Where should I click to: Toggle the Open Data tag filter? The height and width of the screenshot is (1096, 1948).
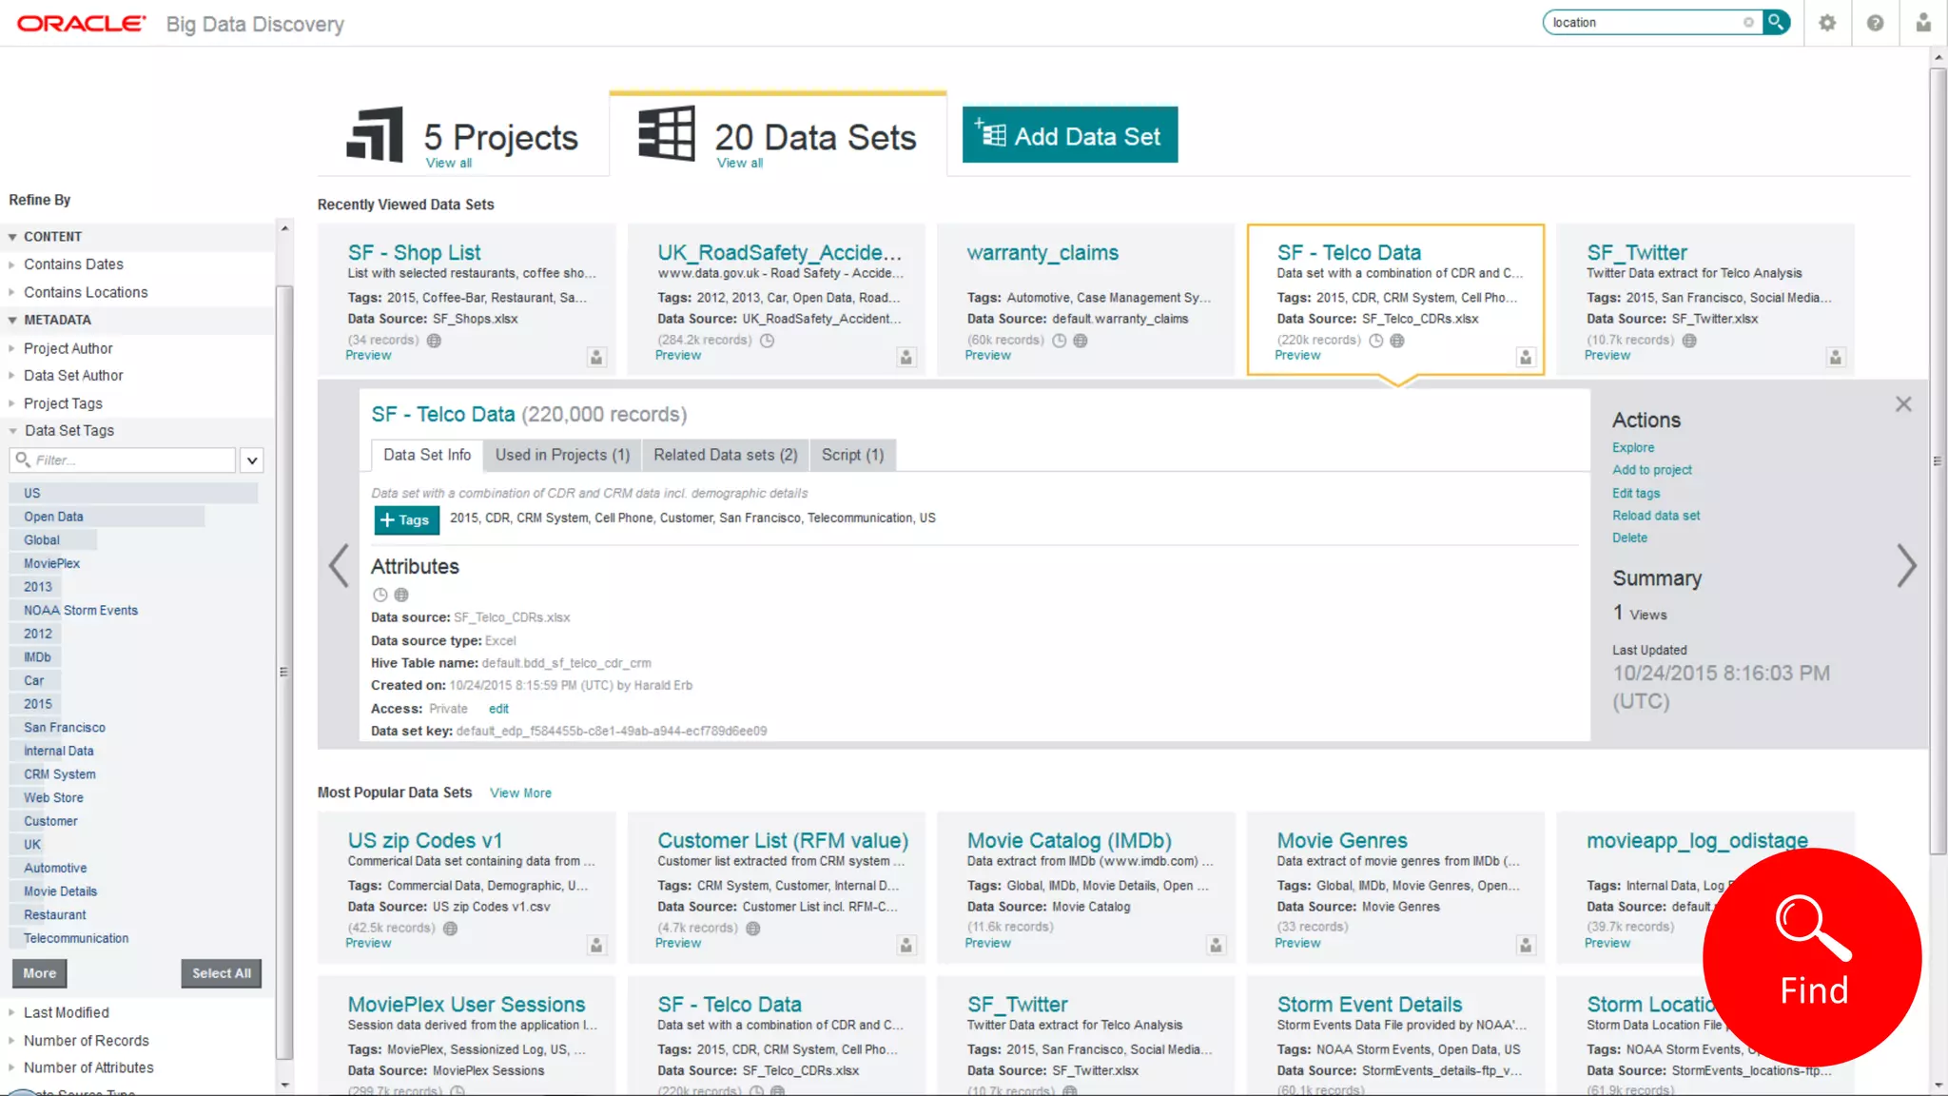pyautogui.click(x=53, y=517)
